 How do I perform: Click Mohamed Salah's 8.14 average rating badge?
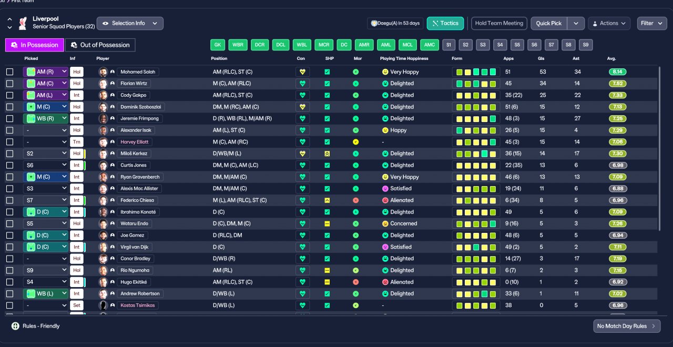pos(617,72)
